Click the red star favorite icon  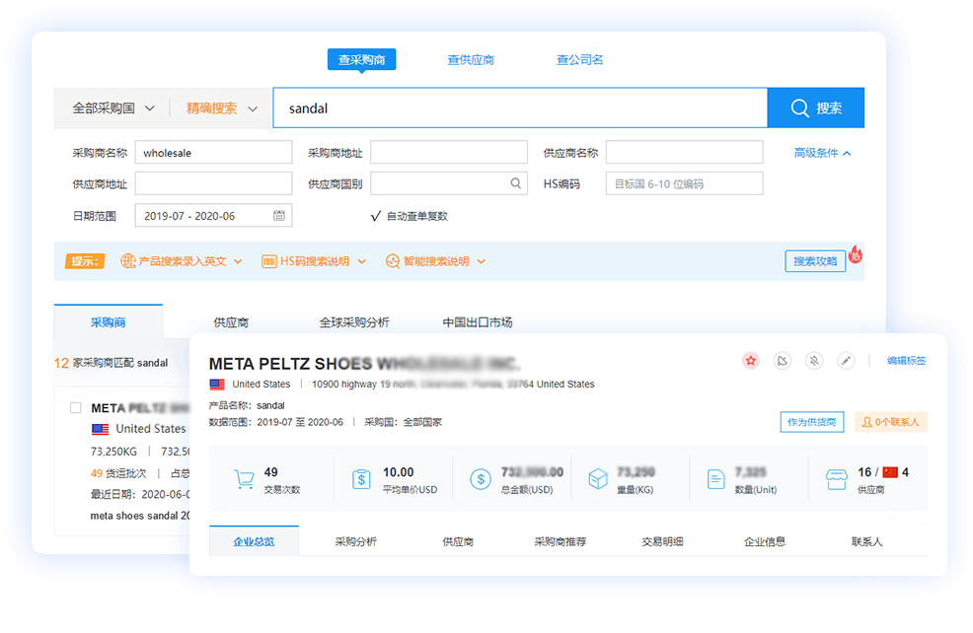[x=751, y=361]
